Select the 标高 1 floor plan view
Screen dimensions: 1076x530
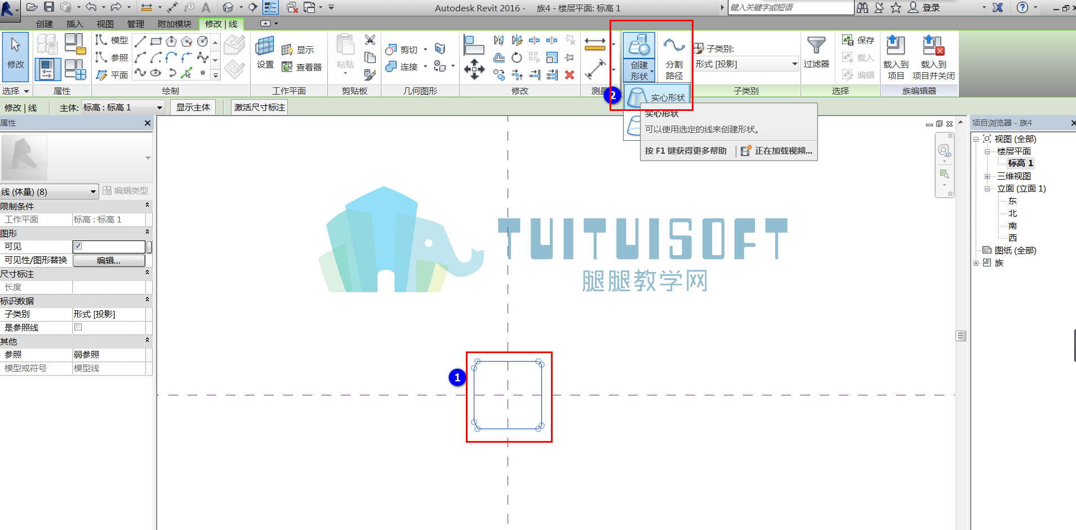(1020, 163)
